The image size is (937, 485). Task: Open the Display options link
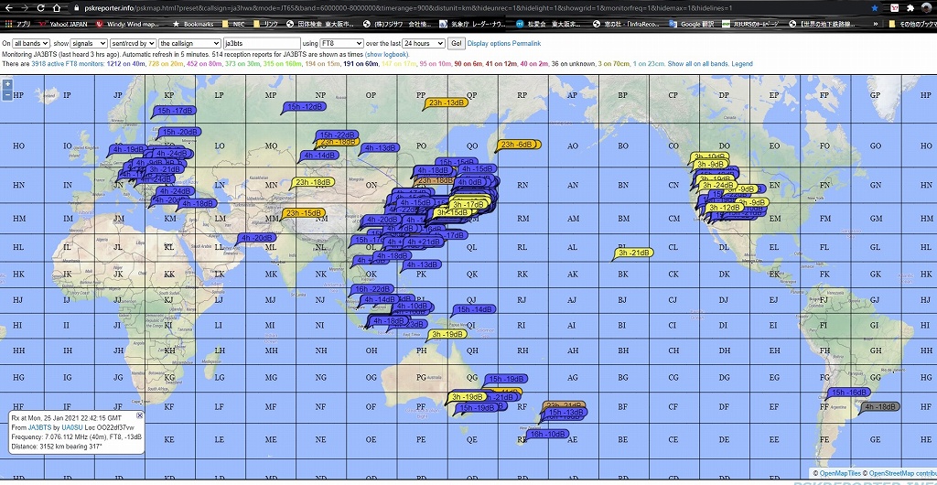point(489,44)
